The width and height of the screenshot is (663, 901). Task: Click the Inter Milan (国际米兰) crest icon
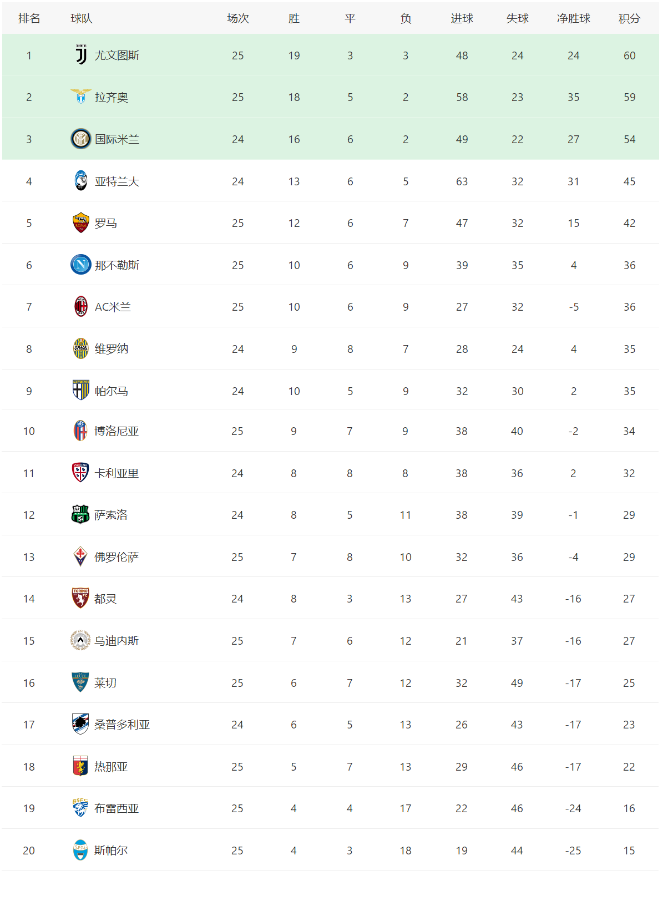(81, 139)
